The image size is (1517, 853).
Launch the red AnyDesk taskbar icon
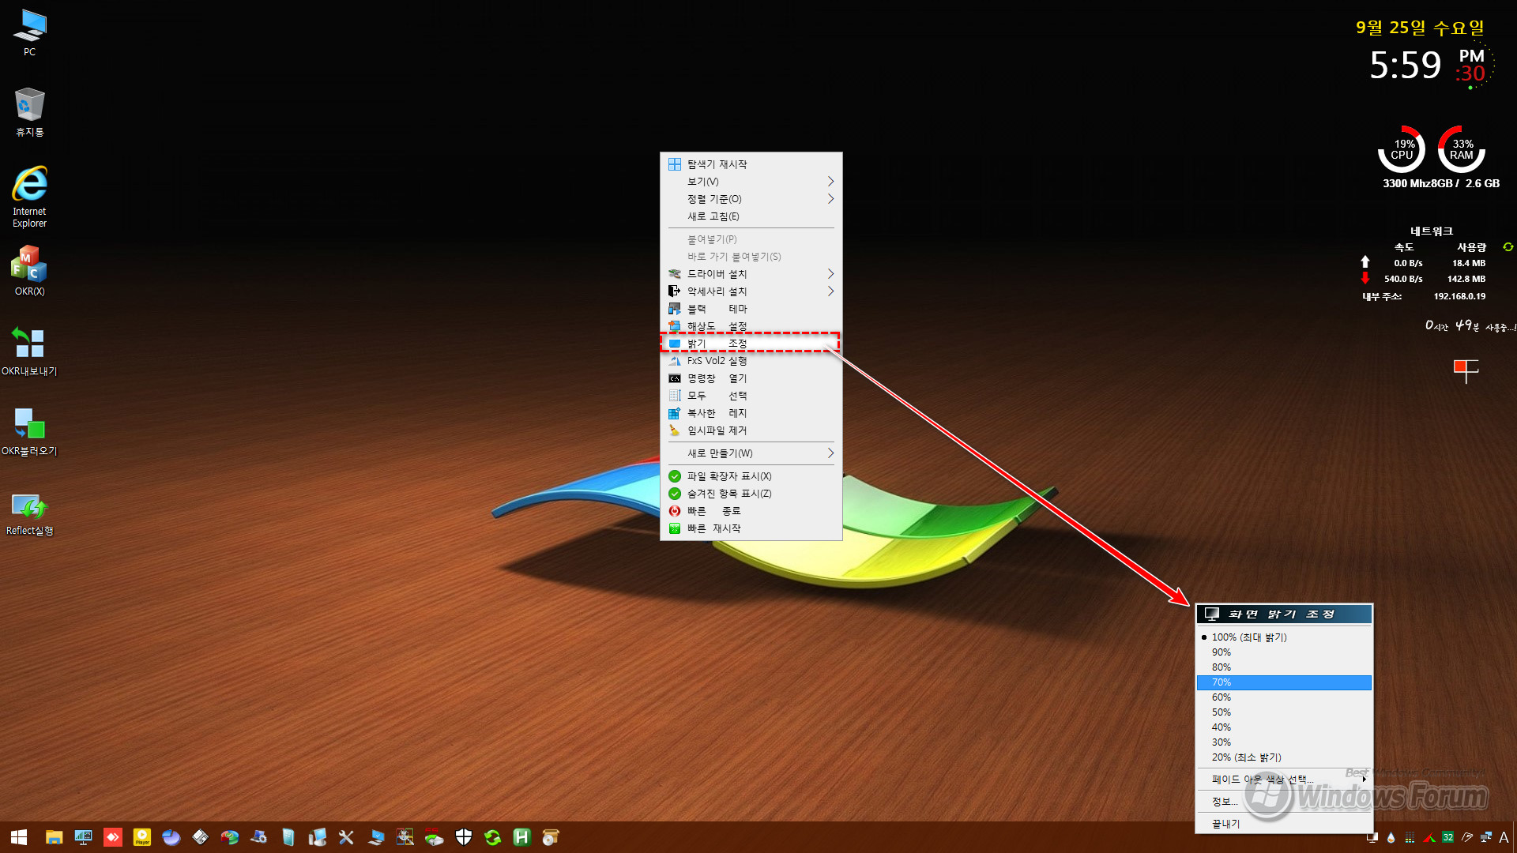pos(113,837)
